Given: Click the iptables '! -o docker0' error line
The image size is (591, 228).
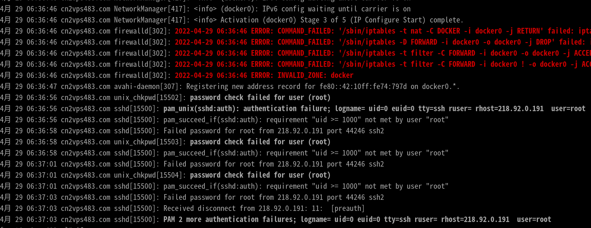Looking at the screenshot, I should click(x=295, y=64).
